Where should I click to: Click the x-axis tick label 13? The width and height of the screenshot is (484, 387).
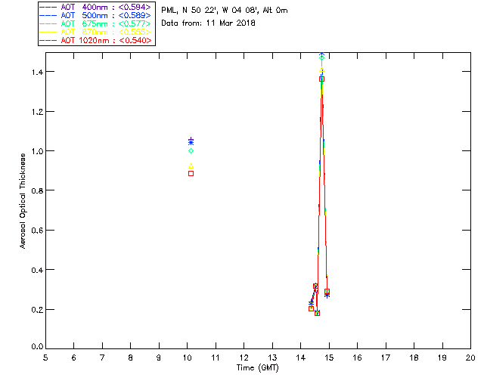[272, 358]
